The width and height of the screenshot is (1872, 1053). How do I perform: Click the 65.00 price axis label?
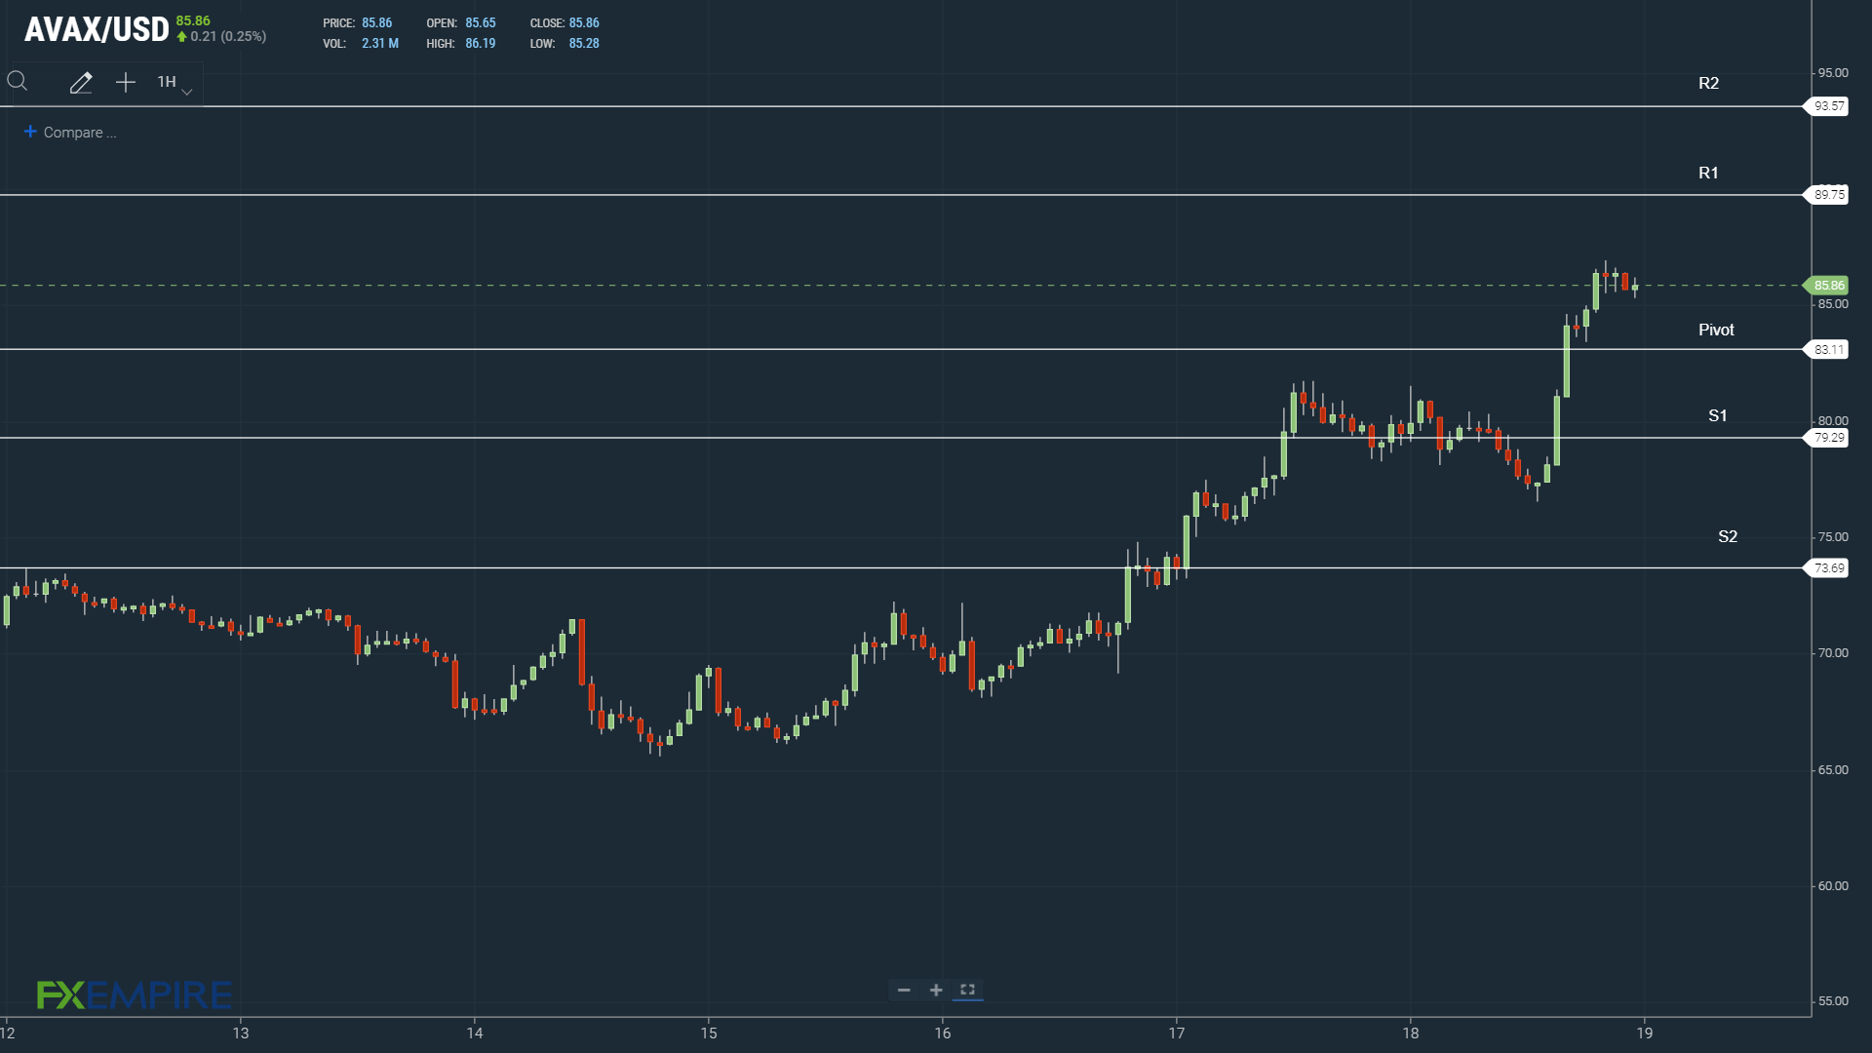[1832, 770]
